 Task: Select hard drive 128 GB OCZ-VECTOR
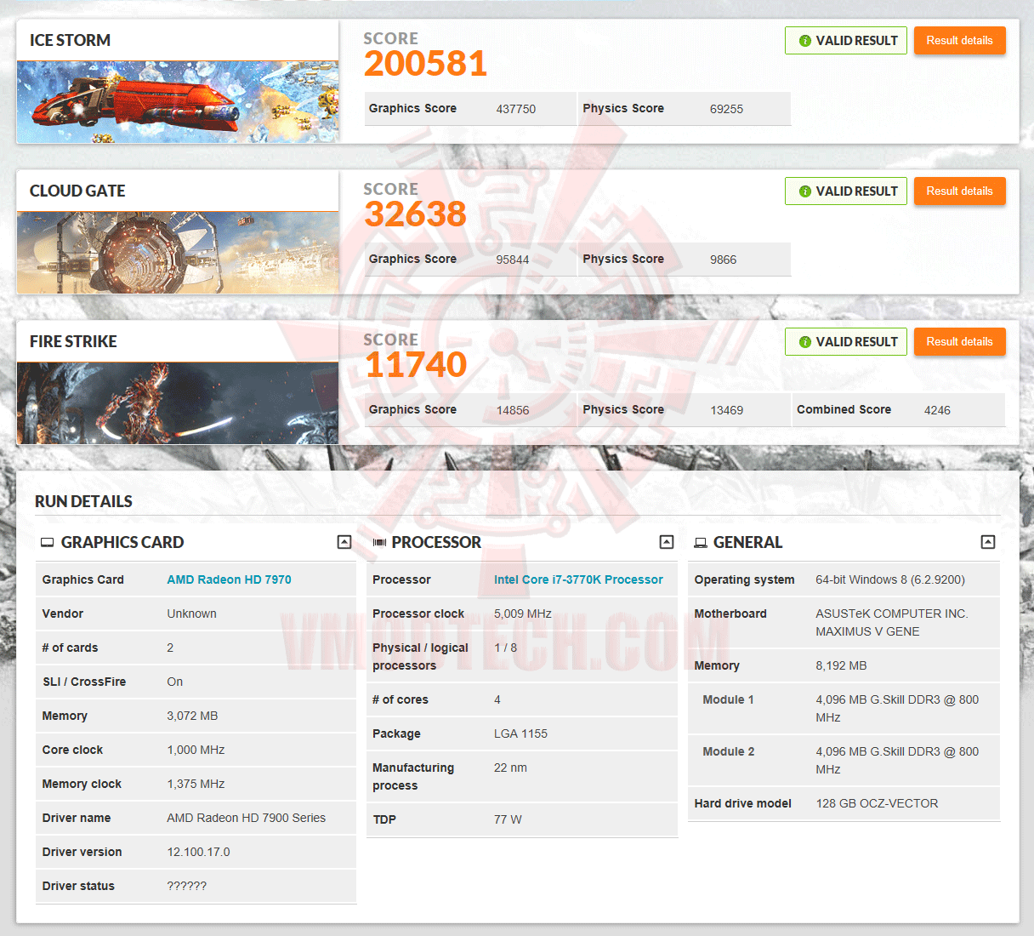[877, 803]
